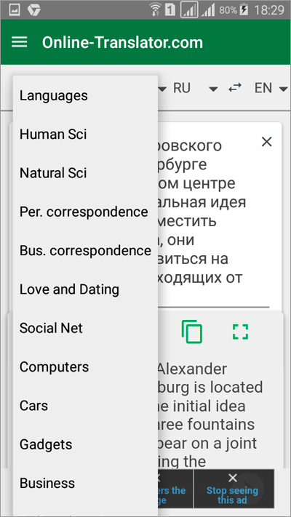Tap Stop seeing this ad

pos(232,495)
